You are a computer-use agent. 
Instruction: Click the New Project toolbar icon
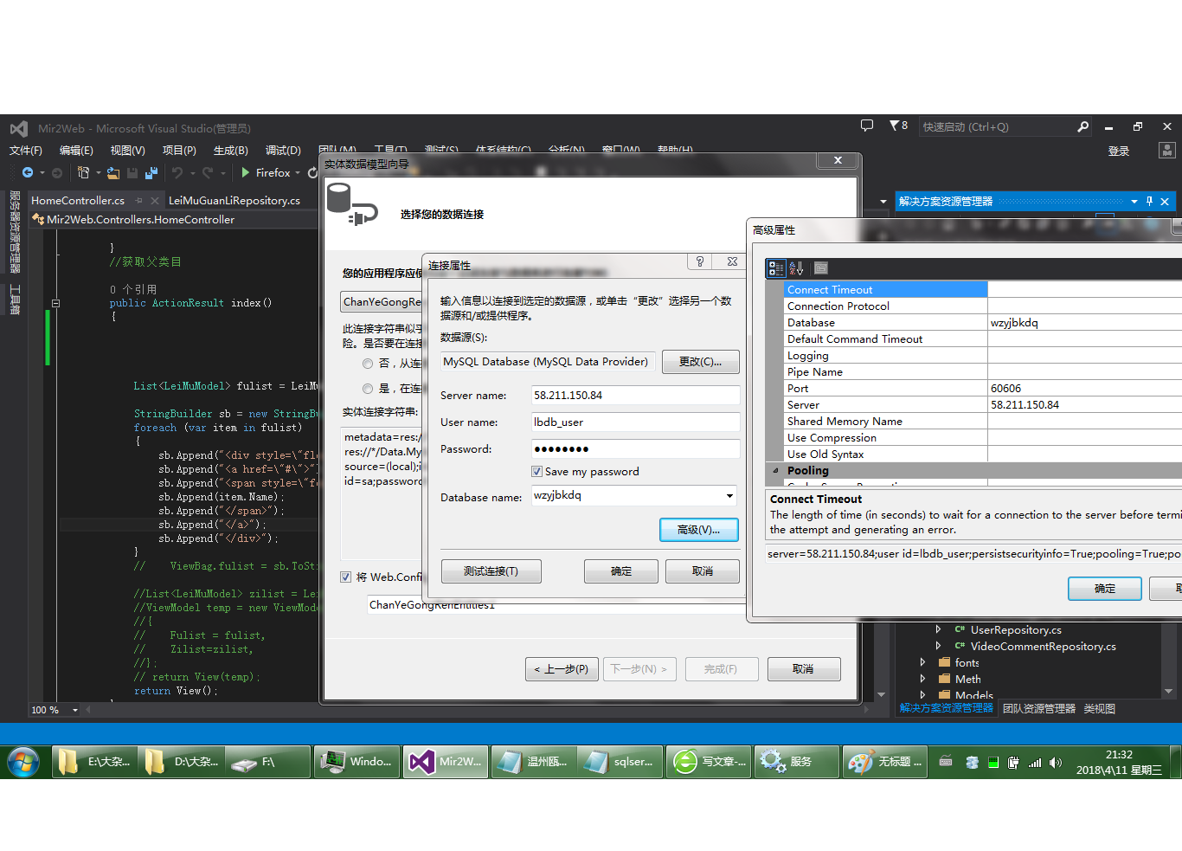pyautogui.click(x=83, y=173)
